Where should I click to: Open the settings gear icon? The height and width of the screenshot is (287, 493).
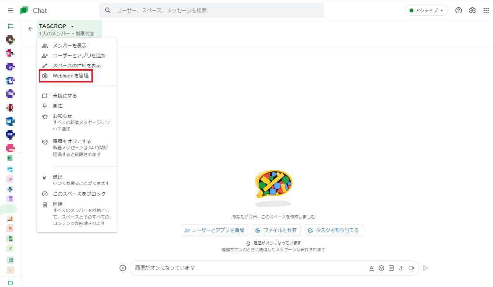click(x=472, y=11)
